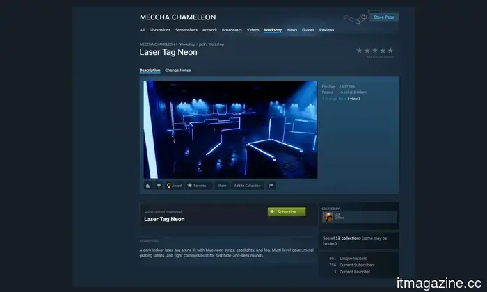Rate the item with thumbs up
487x292 pixels.
(148, 186)
